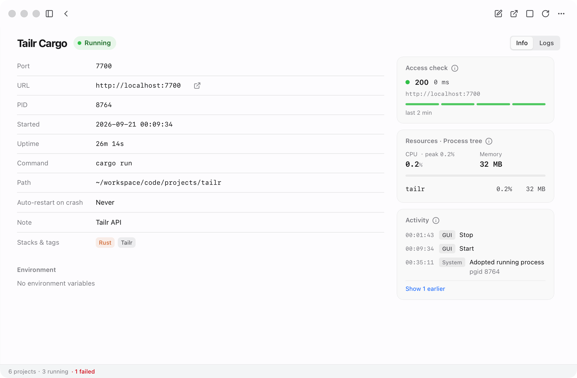Click the 1 failed status bar entry
This screenshot has height=378, width=577.
pyautogui.click(x=85, y=371)
